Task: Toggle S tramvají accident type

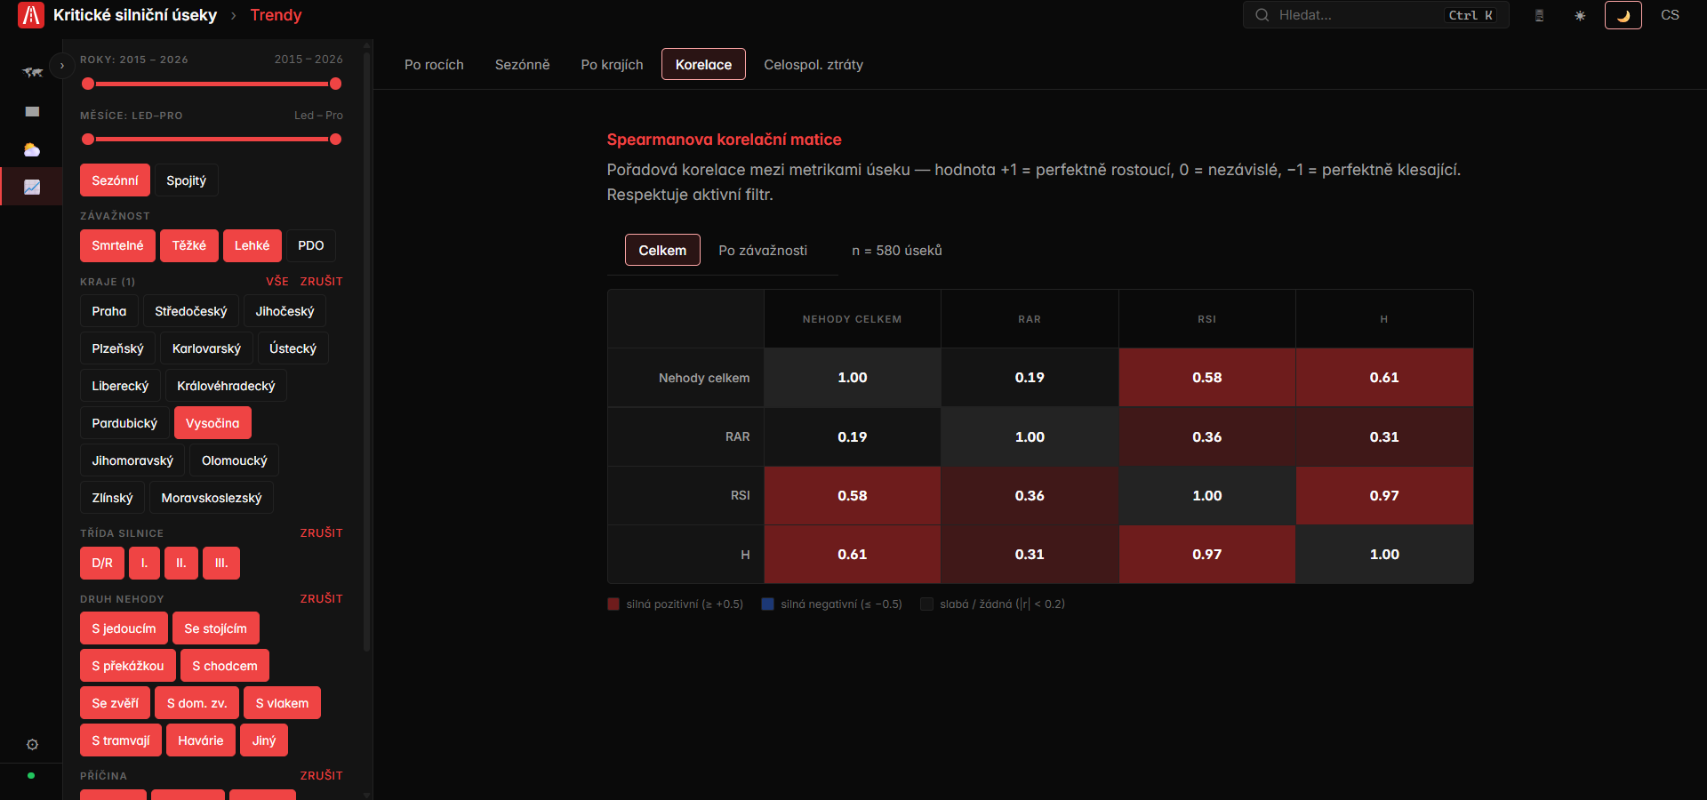Action: click(121, 740)
